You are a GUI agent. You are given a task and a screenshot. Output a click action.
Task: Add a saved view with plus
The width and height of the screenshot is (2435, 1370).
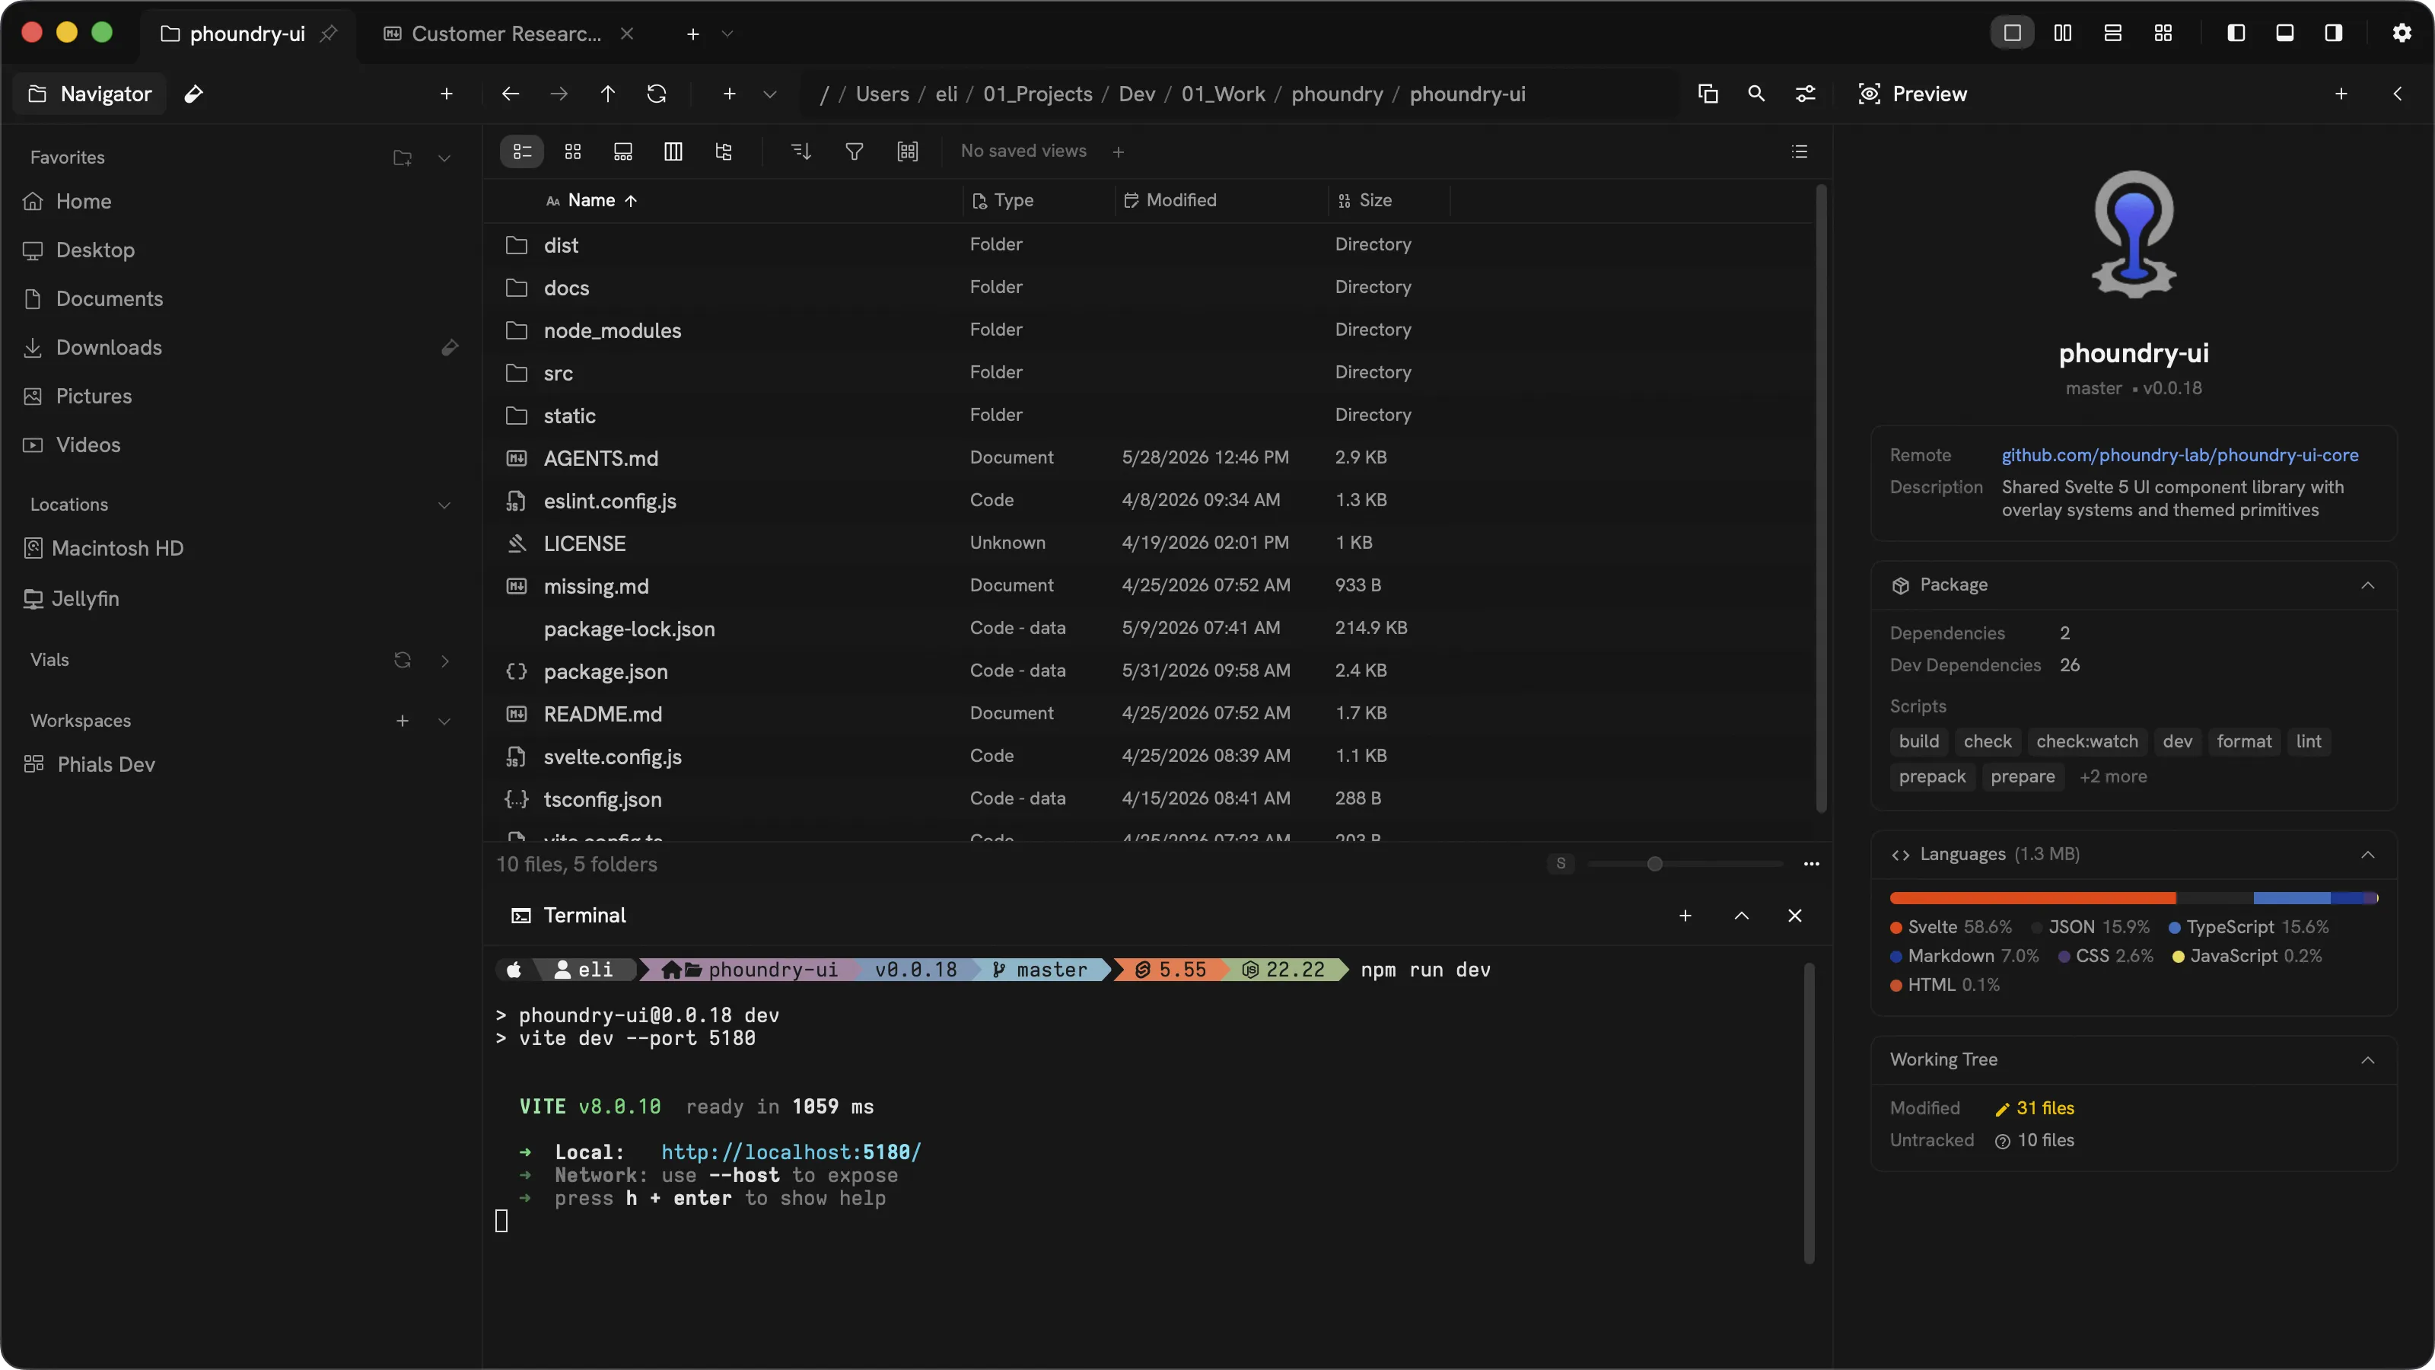point(1119,151)
